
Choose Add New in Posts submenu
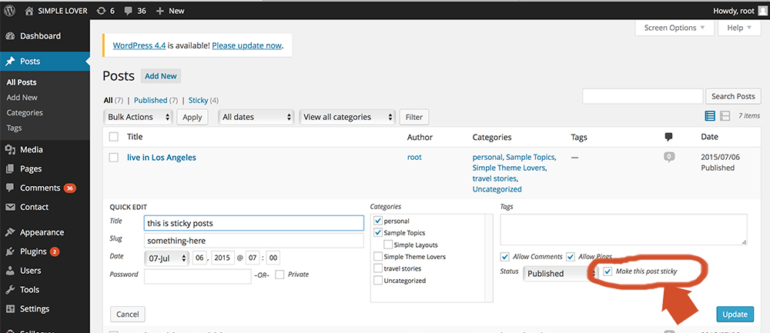[22, 98]
